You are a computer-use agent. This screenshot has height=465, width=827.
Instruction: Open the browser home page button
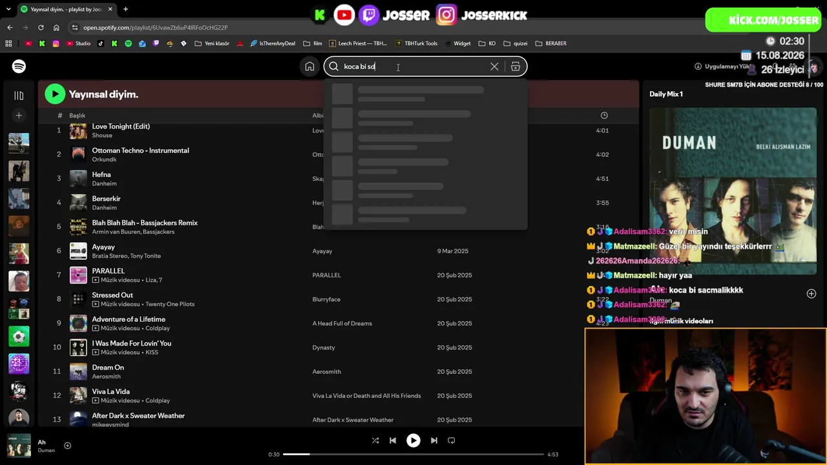point(56,28)
